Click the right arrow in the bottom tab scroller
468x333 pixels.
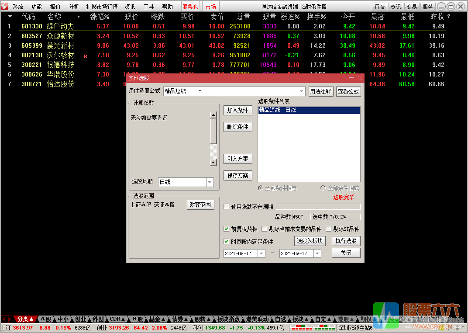pos(9,319)
